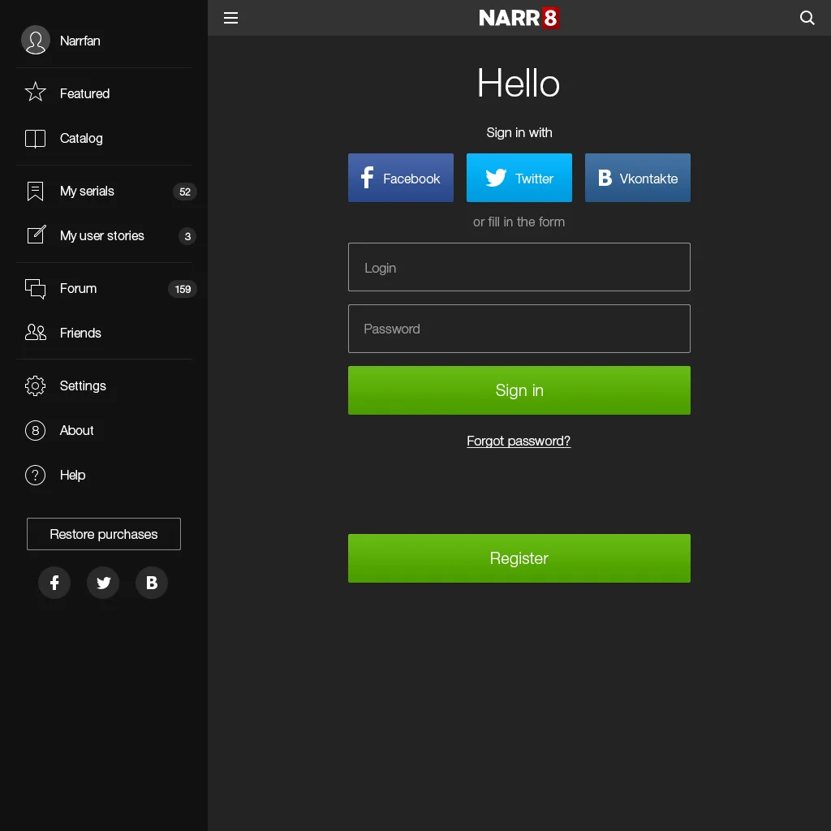This screenshot has height=831, width=831.
Task: Click the About circled 8 icon
Action: coord(36,430)
